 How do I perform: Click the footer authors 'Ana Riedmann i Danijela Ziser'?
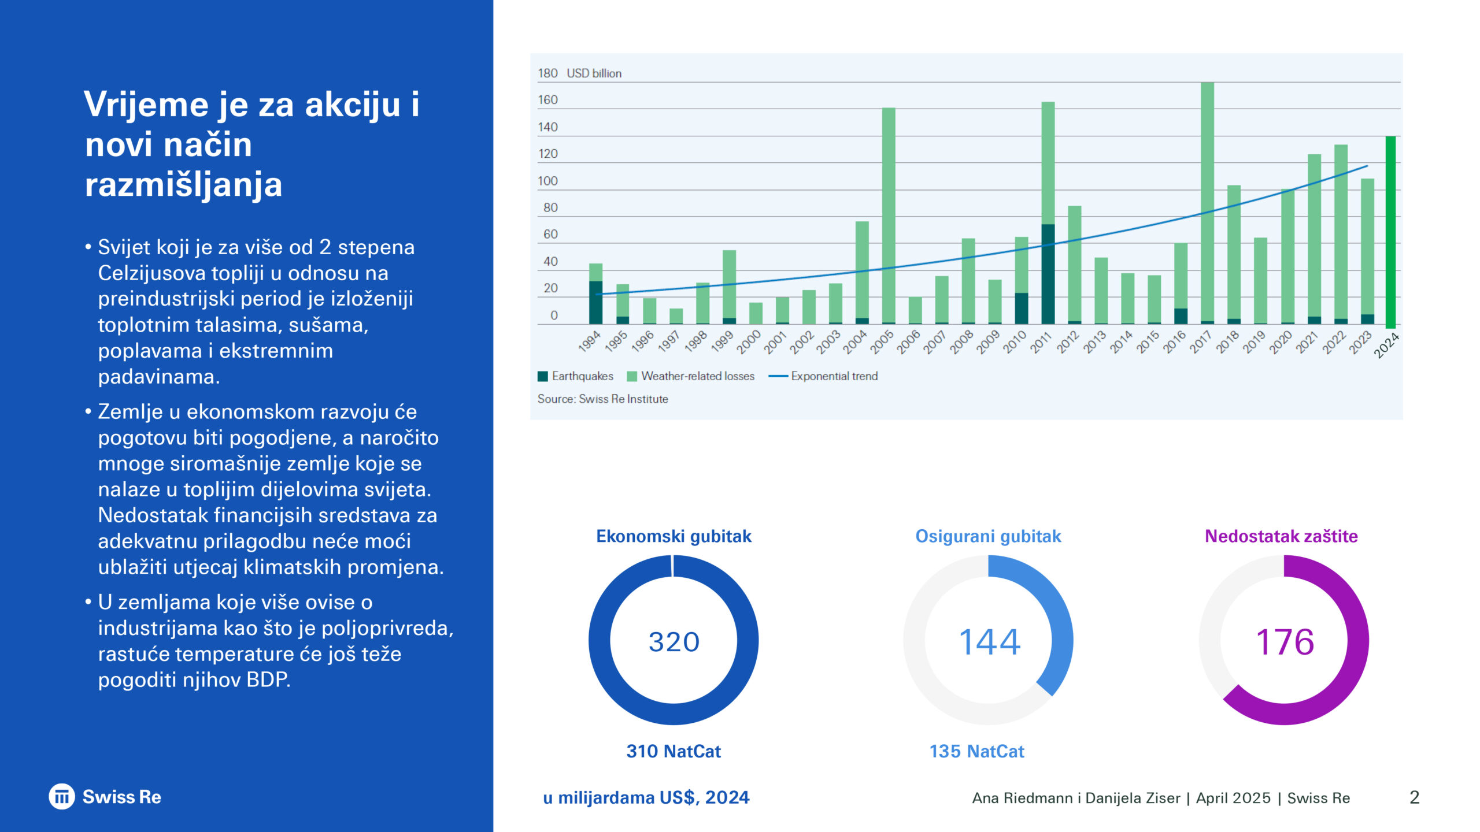tap(1076, 798)
